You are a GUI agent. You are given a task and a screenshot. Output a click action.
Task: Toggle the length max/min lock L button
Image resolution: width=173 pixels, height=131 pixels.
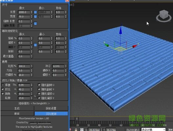[x=35, y=12]
